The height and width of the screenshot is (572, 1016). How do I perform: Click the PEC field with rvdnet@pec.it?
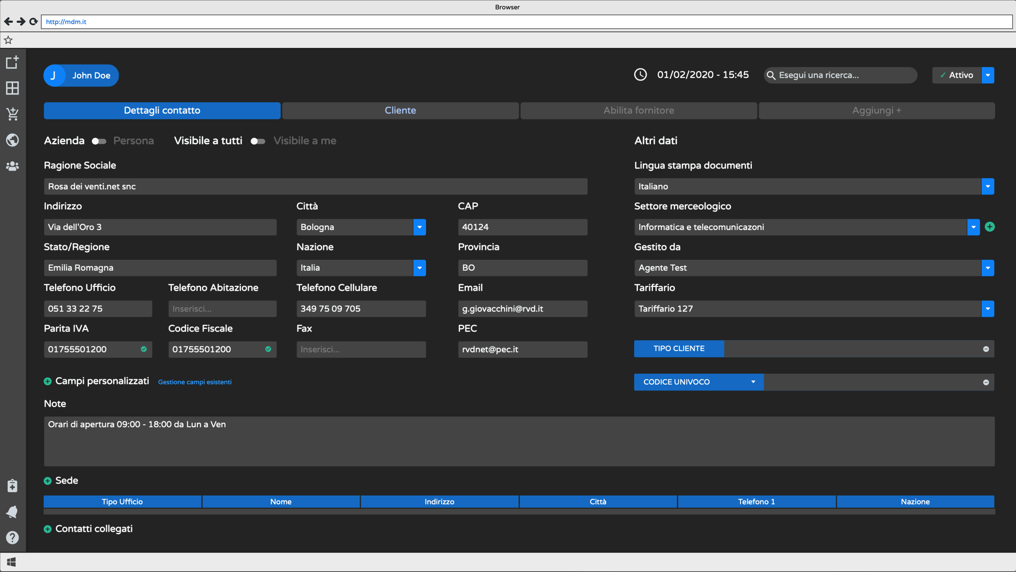point(523,349)
